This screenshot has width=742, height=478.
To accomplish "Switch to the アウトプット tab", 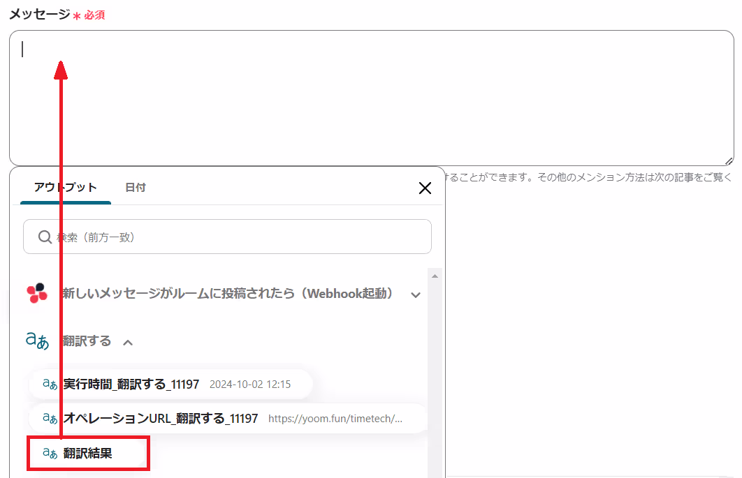I will [x=65, y=188].
